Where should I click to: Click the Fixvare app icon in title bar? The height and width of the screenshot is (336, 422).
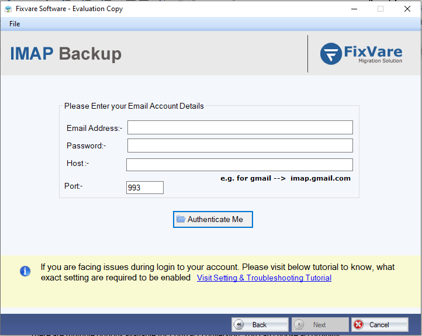pos(8,9)
